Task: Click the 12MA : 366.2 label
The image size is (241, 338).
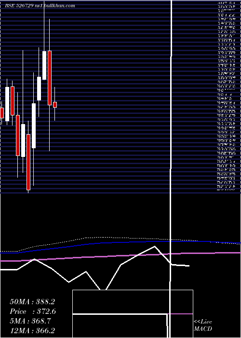Action: [x=32, y=331]
